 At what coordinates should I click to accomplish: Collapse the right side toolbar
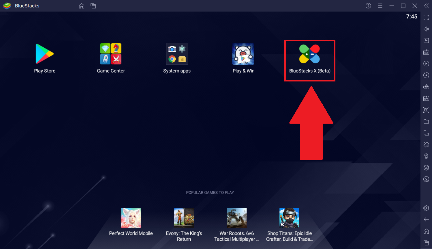[x=426, y=6]
